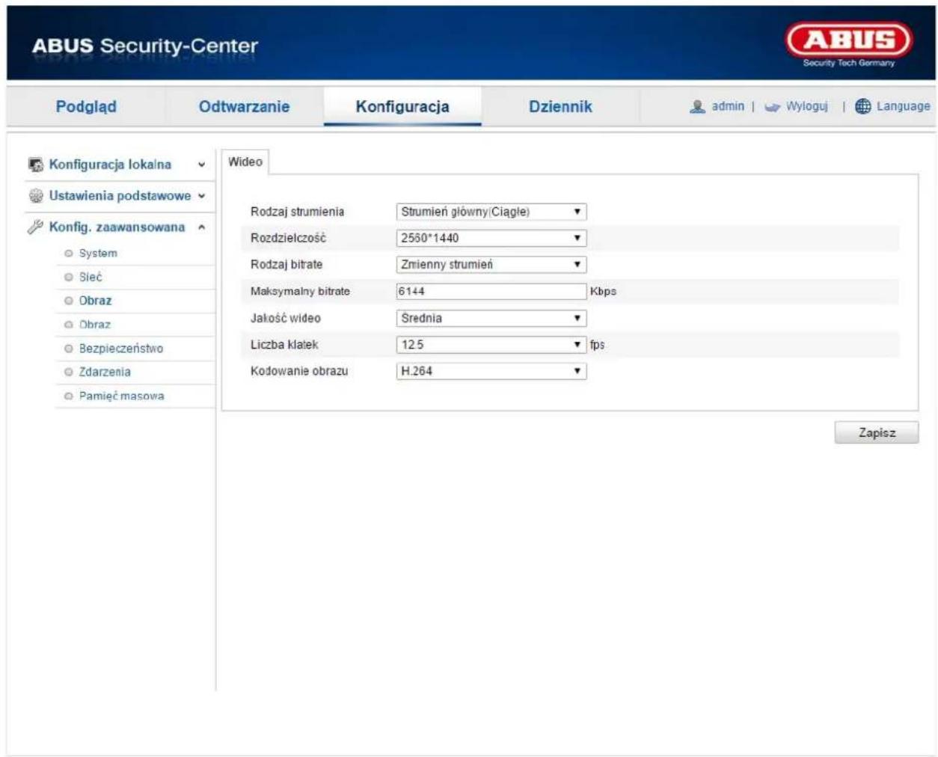Image resolution: width=938 pixels, height=757 pixels.
Task: Click the bullet icon beside Zdarzenia
Action: (69, 373)
